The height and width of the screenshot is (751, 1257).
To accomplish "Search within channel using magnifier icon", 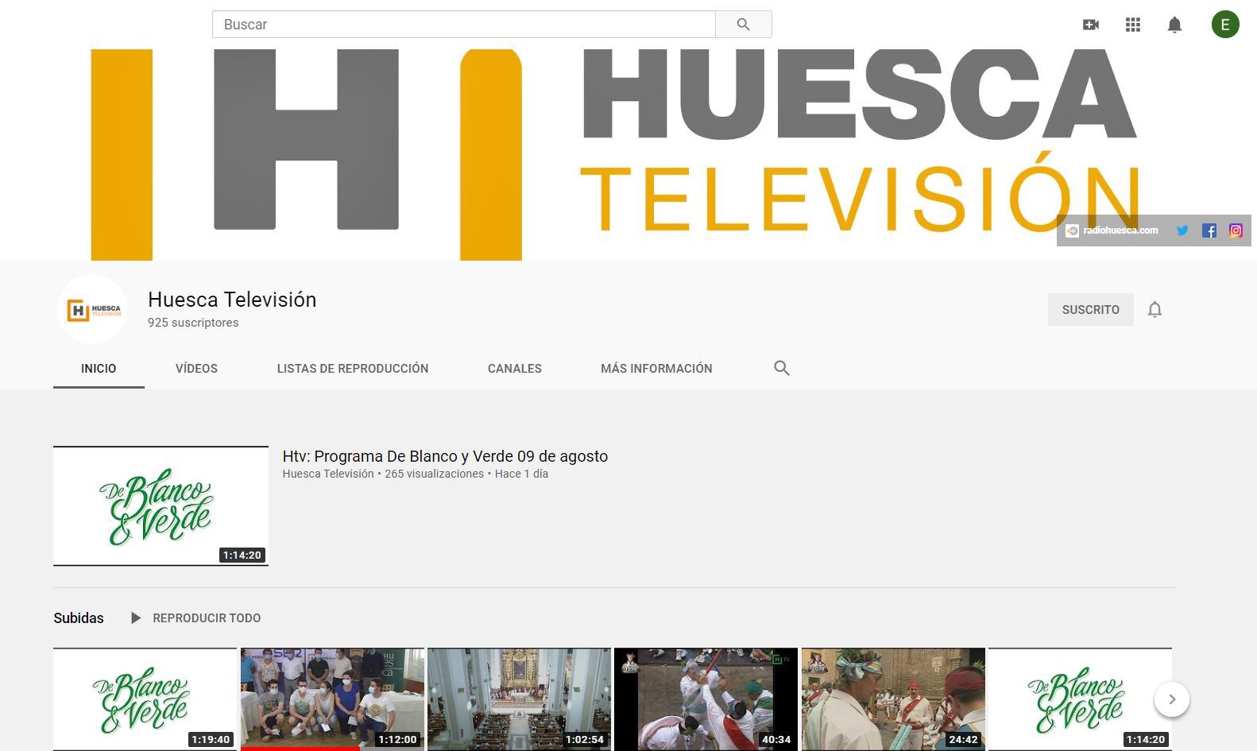I will click(x=781, y=368).
